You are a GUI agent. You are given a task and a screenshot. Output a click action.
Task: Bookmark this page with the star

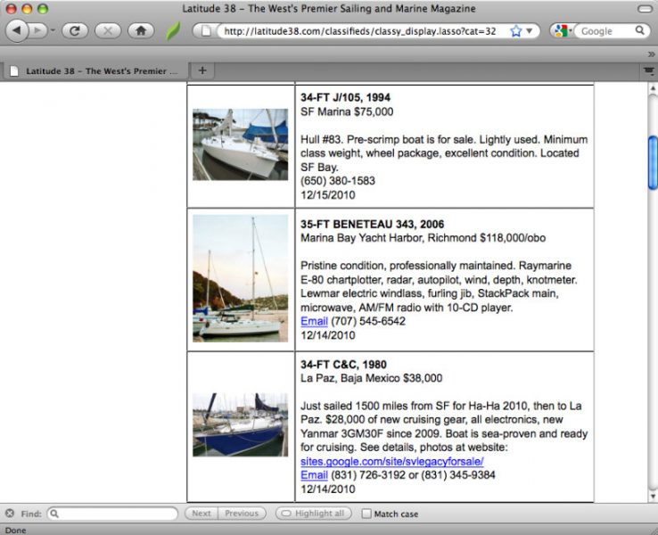[x=516, y=31]
